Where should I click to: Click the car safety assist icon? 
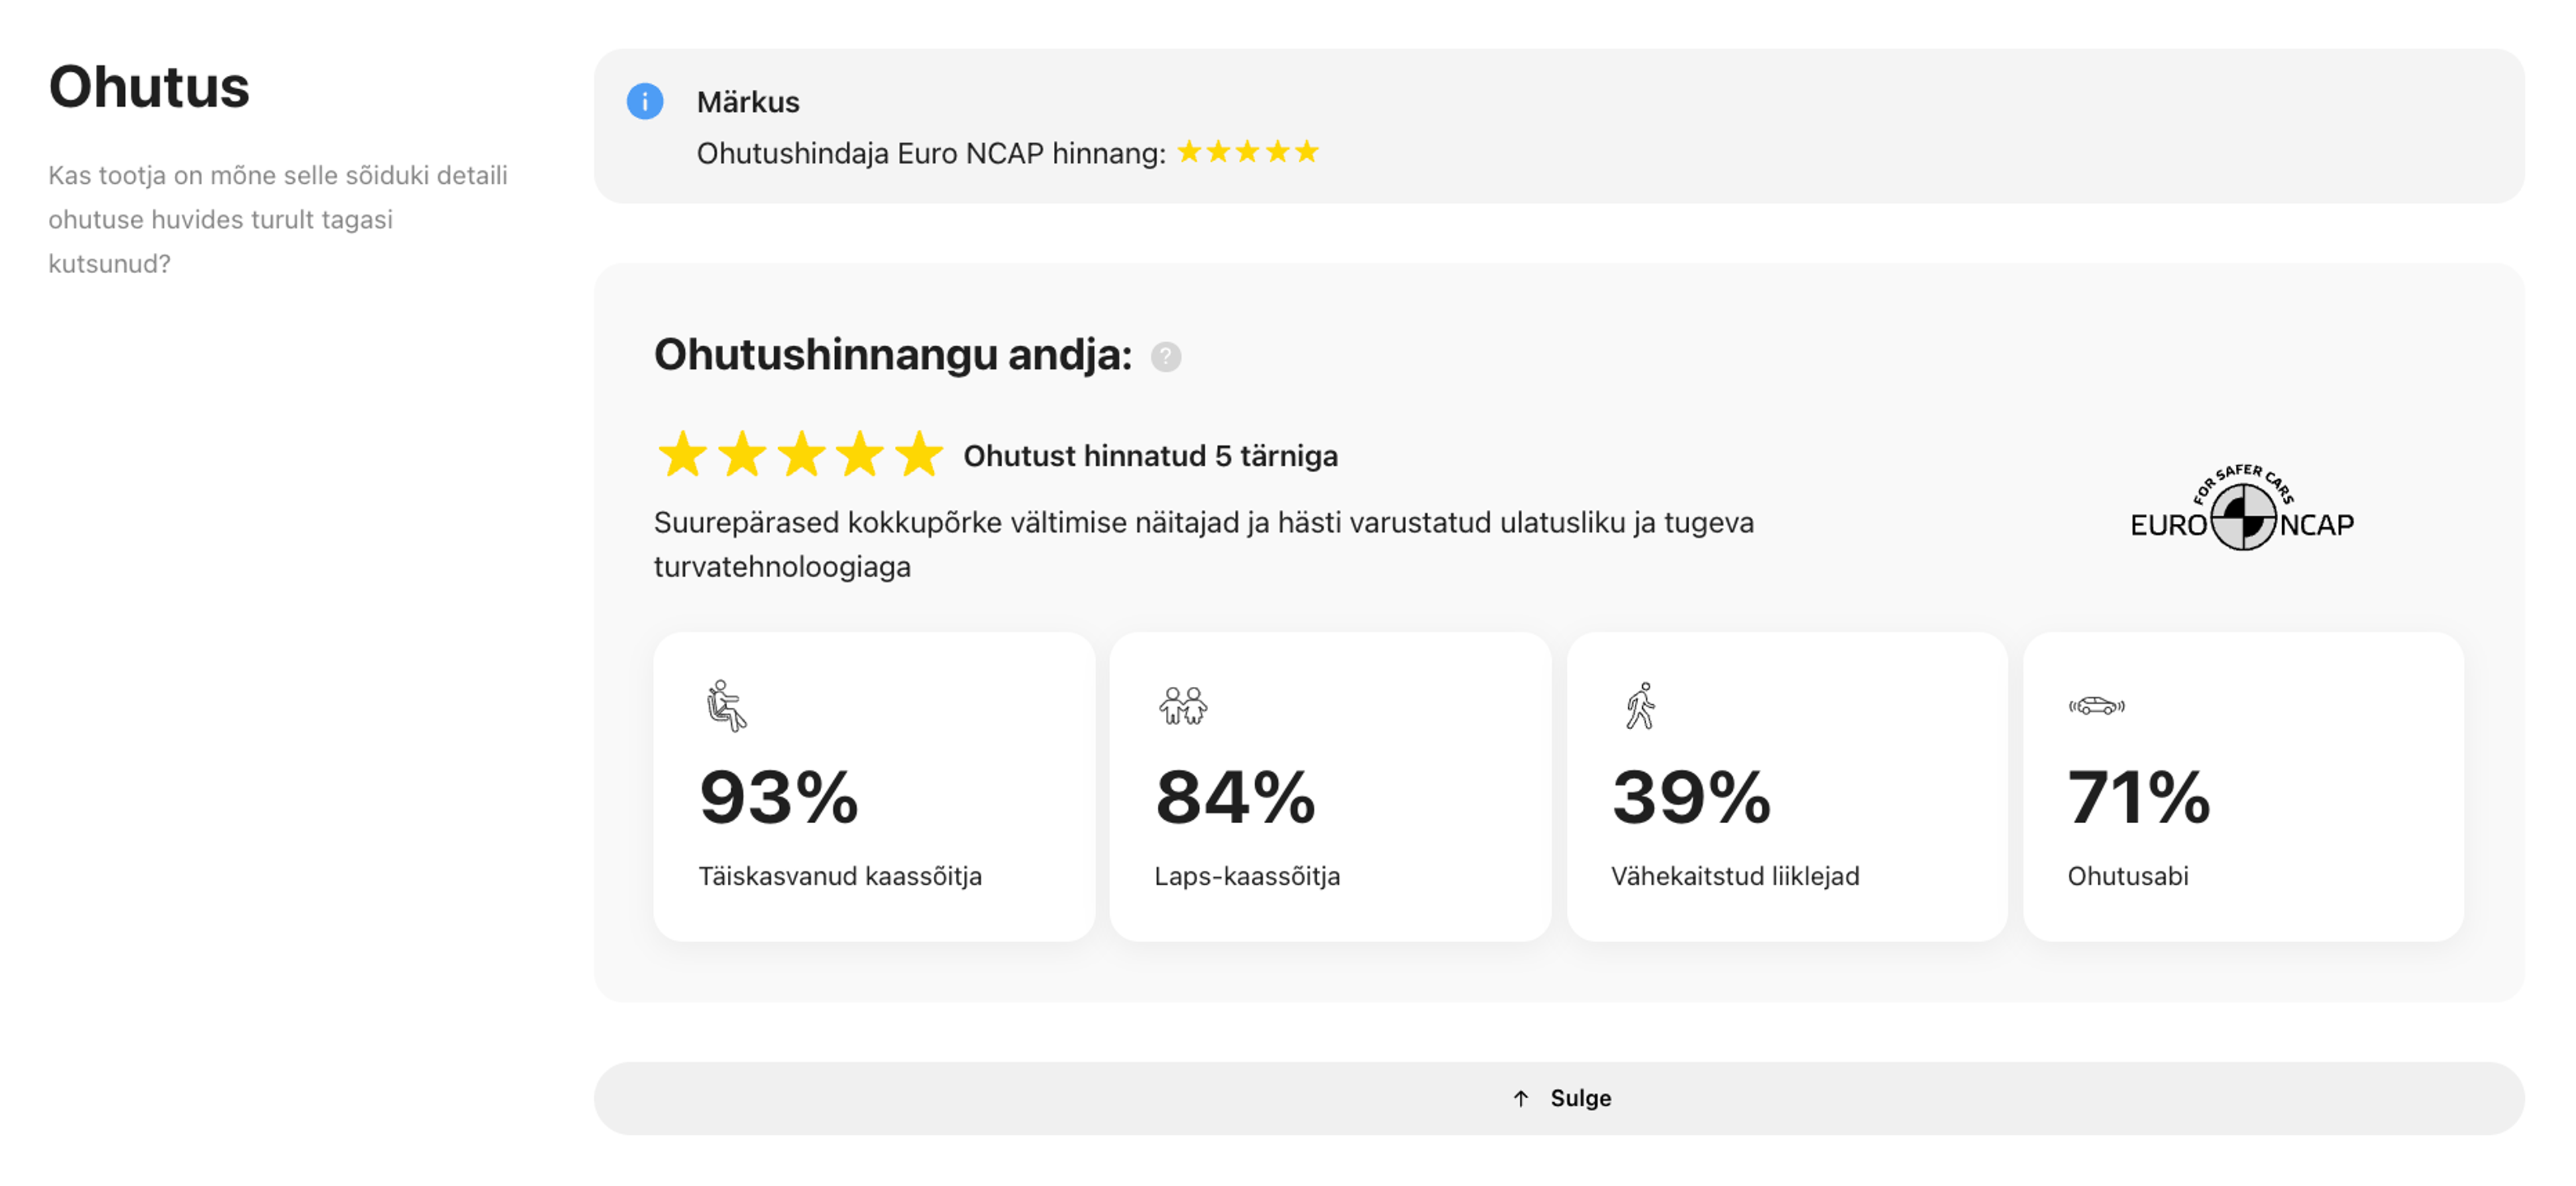(2096, 706)
